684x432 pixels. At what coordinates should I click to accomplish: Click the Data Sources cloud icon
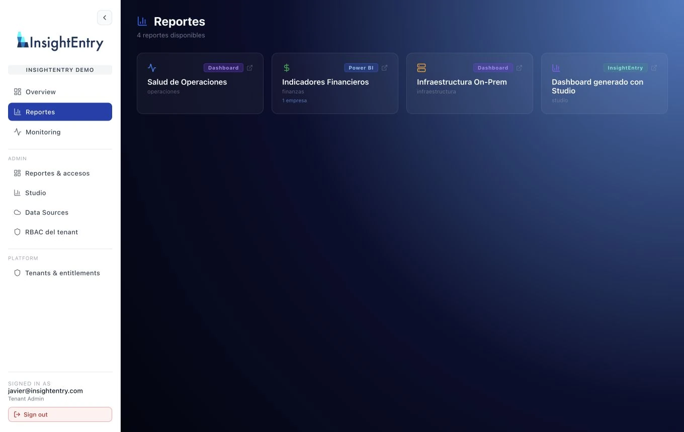click(x=17, y=212)
